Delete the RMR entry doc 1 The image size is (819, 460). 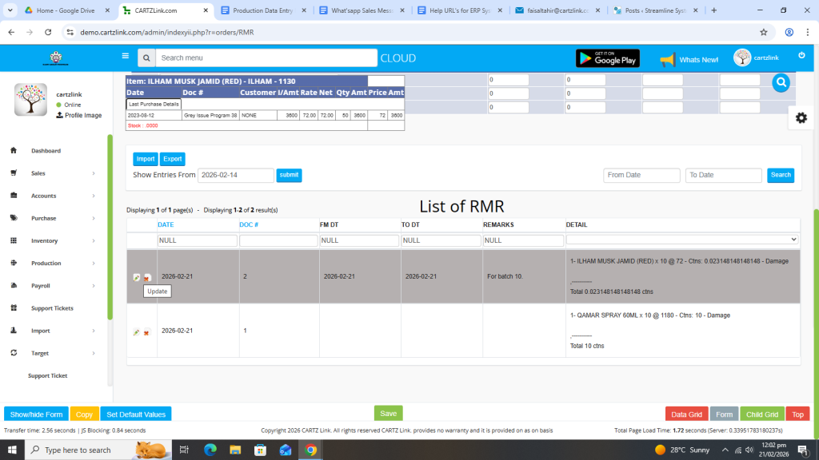click(x=146, y=332)
